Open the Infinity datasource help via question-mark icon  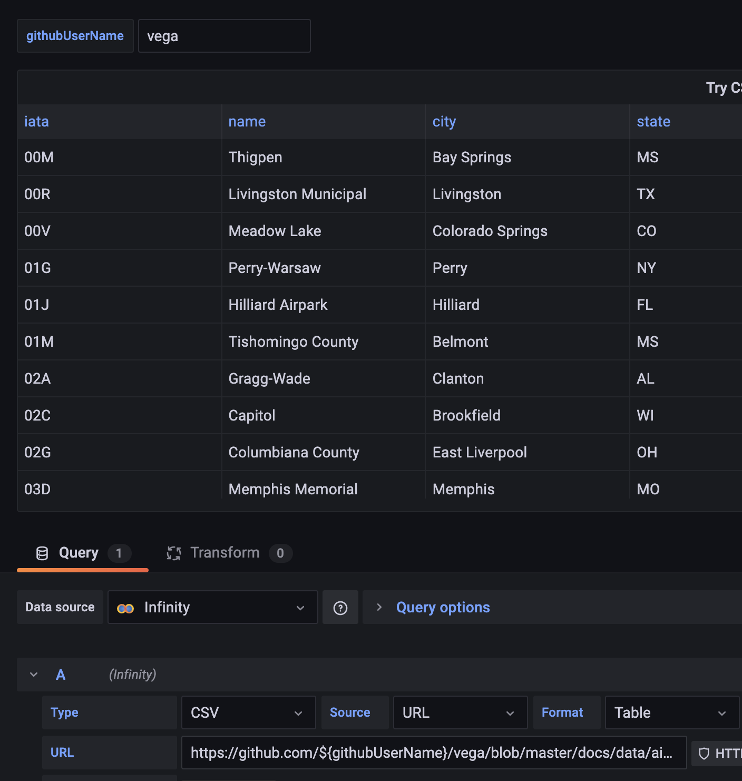(340, 607)
